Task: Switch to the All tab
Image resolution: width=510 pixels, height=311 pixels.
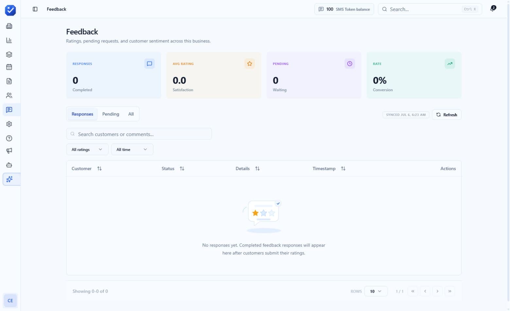Action: [131, 114]
